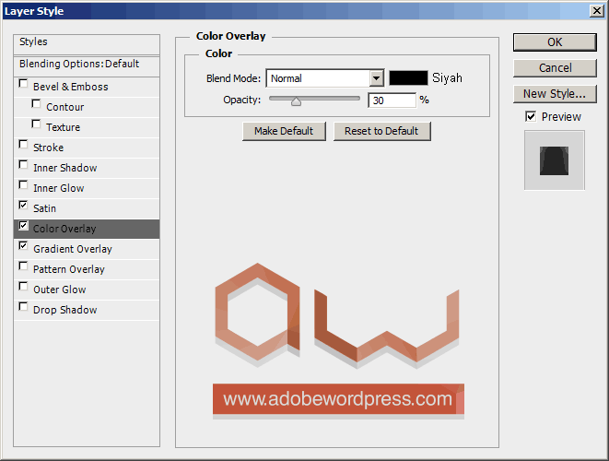Open the Inner Glow settings label

point(59,188)
